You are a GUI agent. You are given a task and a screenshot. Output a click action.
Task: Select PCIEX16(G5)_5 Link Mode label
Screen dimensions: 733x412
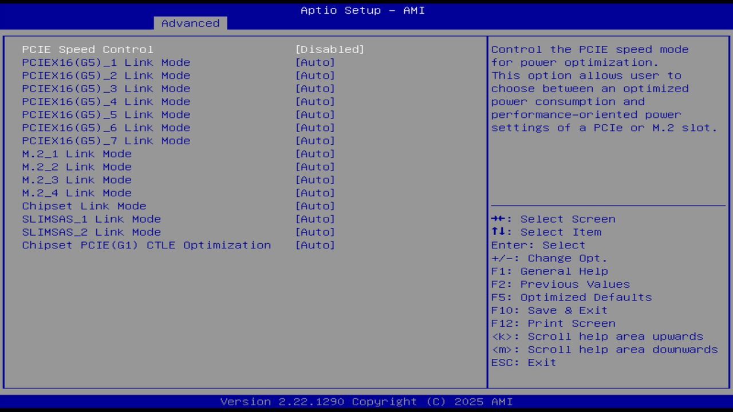pyautogui.click(x=106, y=114)
